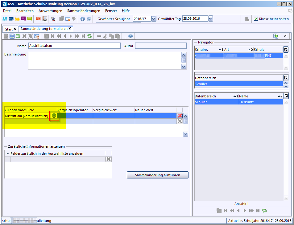Toggle the Klasse beibehalten checkbox
294x225 pixels.
point(256,19)
